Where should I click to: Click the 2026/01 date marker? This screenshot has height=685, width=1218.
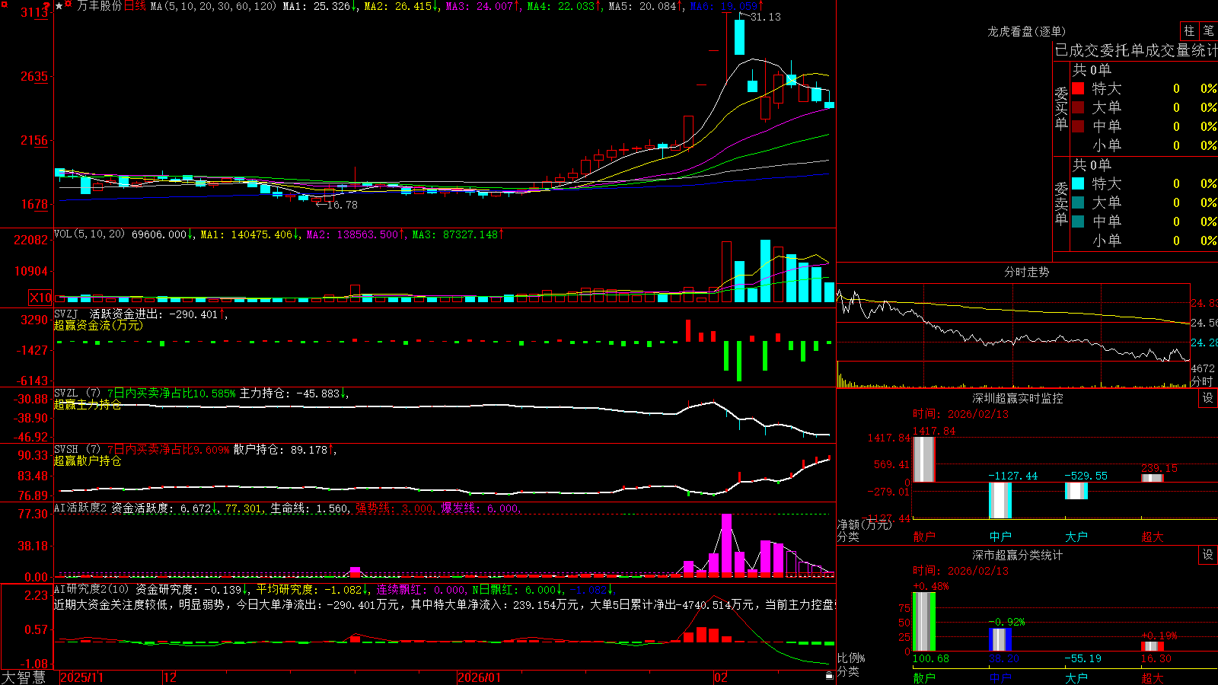480,677
